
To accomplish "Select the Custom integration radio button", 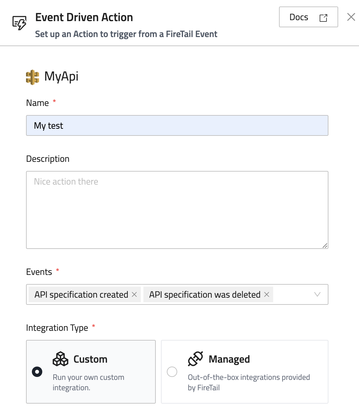I will click(37, 371).
